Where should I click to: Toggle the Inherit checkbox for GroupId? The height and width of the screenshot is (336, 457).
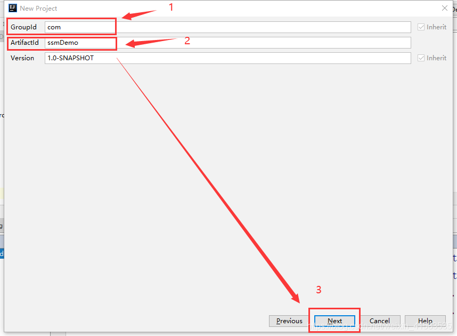(421, 27)
